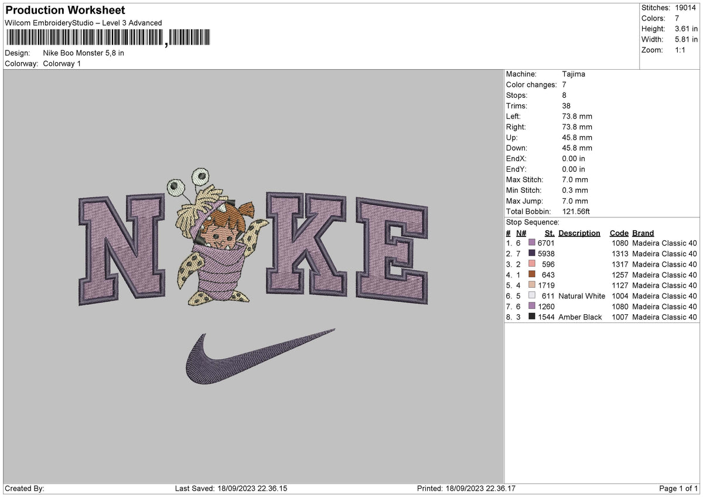The image size is (703, 497).
Task: Click the Production Worksheet title
Action: pyautogui.click(x=64, y=10)
